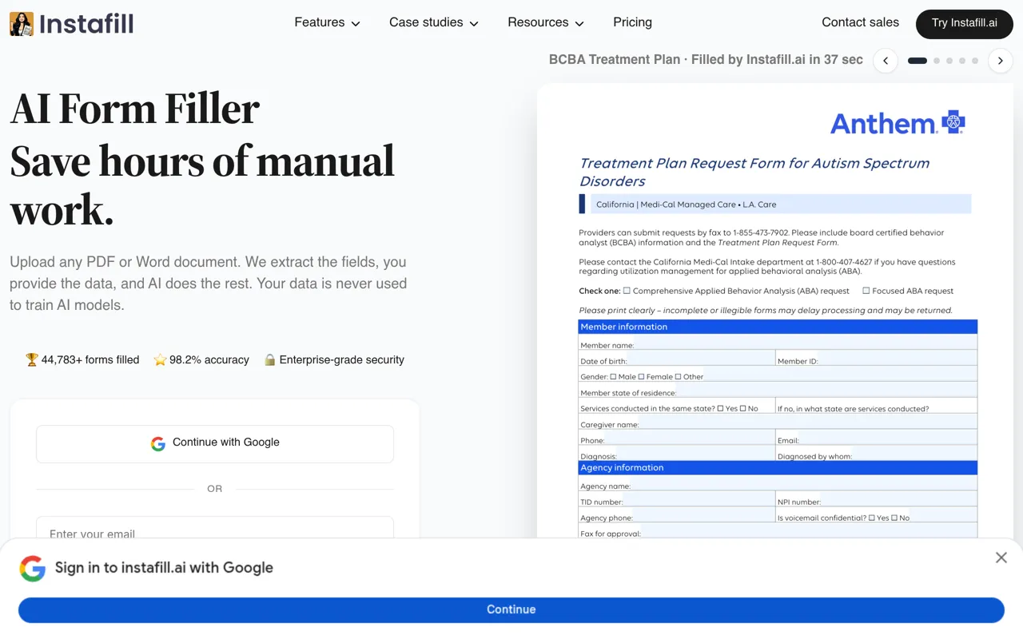Check No for voicemail confidential
1023x639 pixels.
(894, 518)
